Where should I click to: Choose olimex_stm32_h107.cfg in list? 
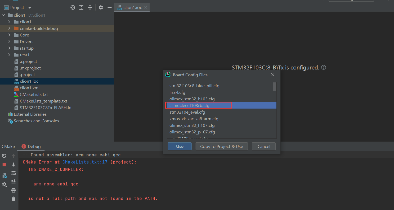coord(222,125)
